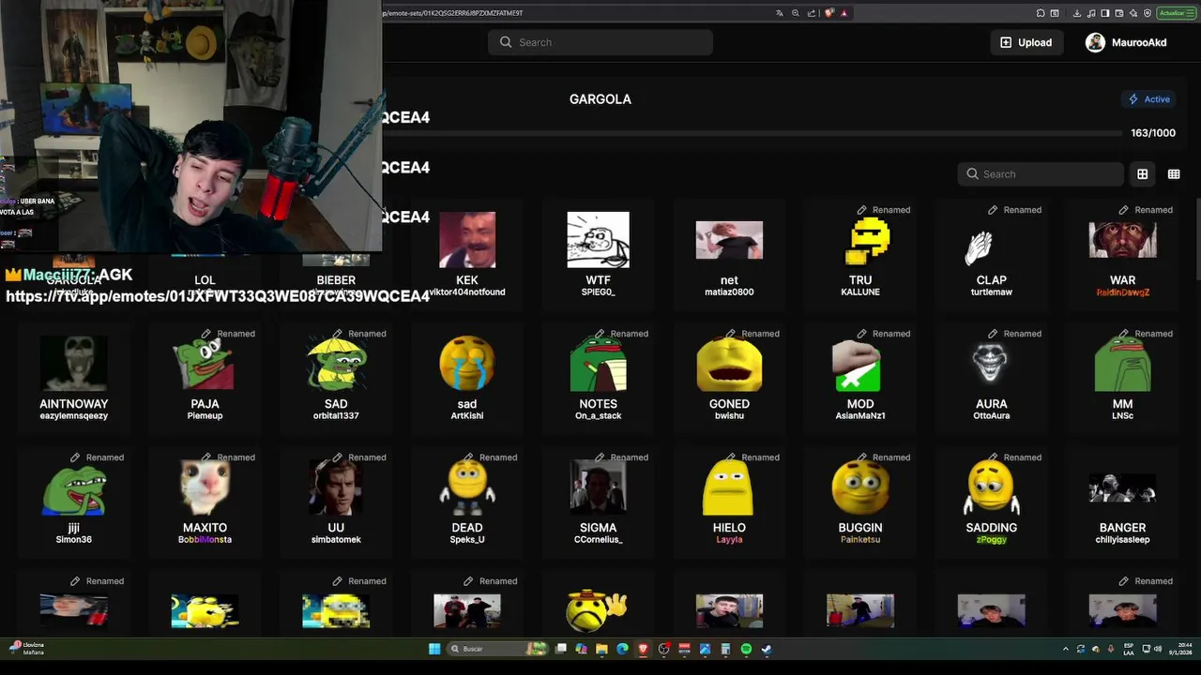
Task: Click Renamed pencil icon above WAR
Action: 1124,210
